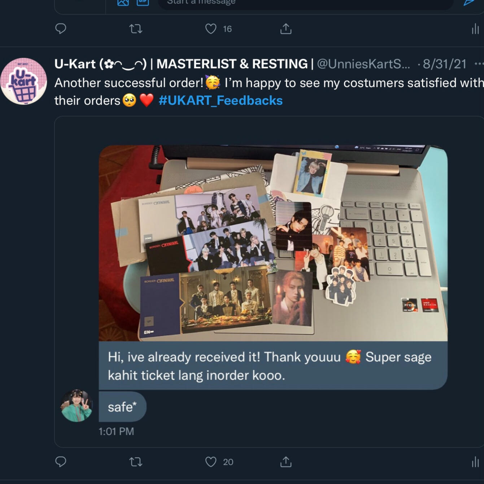
Task: Open more options menu on U-Kart's tweet
Action: (479, 64)
